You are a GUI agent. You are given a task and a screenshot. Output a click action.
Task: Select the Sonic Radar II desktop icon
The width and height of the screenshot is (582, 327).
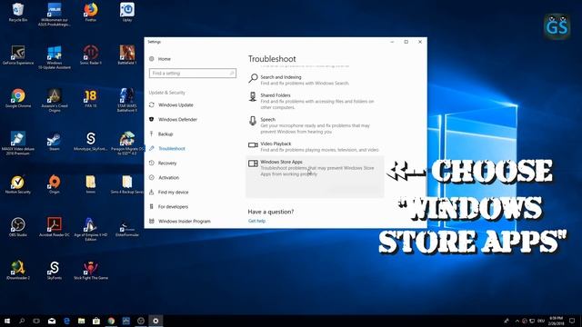(x=91, y=54)
